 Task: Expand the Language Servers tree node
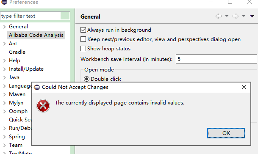4,86
